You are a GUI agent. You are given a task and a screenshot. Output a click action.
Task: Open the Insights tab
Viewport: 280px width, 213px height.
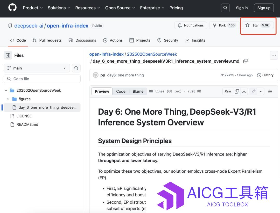coord(195,40)
